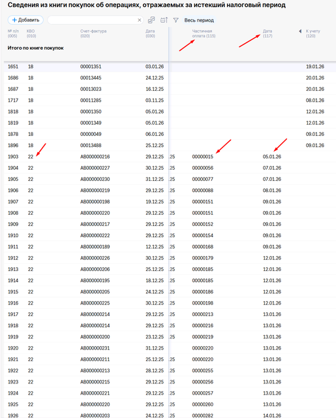Screen dimensions: 336x418
Task: Click partial payment 00000213 in row 1917
Action: pos(203,314)
